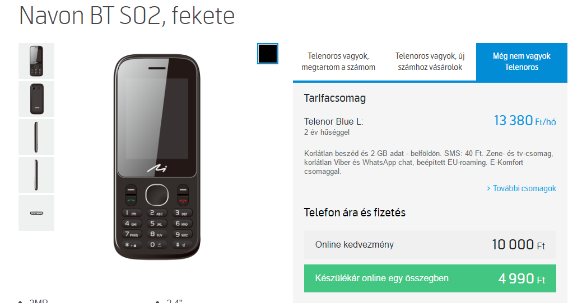Click the 'Tarifacsomag' heading

coord(335,98)
